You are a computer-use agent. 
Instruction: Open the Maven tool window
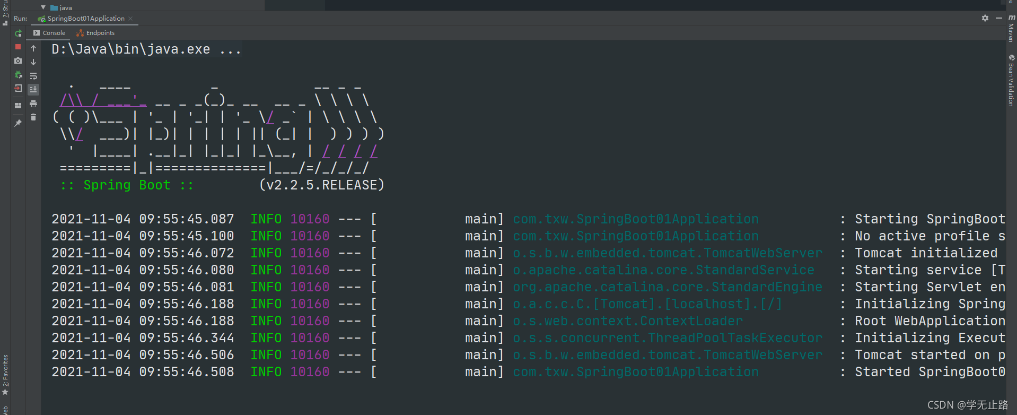coord(1012,29)
